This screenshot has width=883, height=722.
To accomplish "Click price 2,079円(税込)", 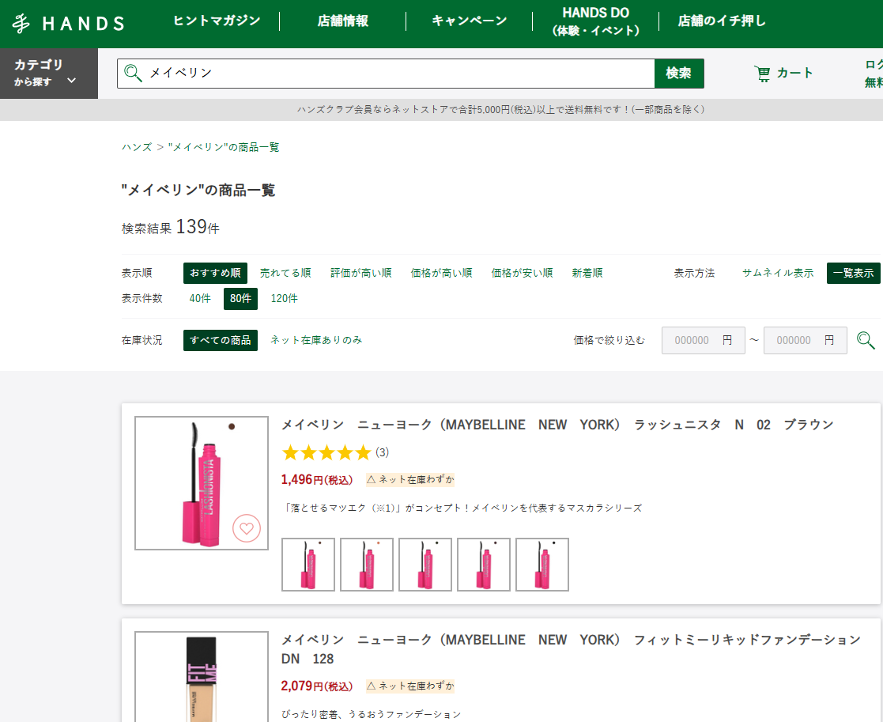I will (317, 686).
